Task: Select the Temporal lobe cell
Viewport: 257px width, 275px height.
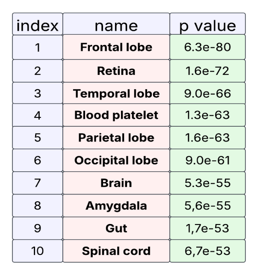Action: [116, 93]
